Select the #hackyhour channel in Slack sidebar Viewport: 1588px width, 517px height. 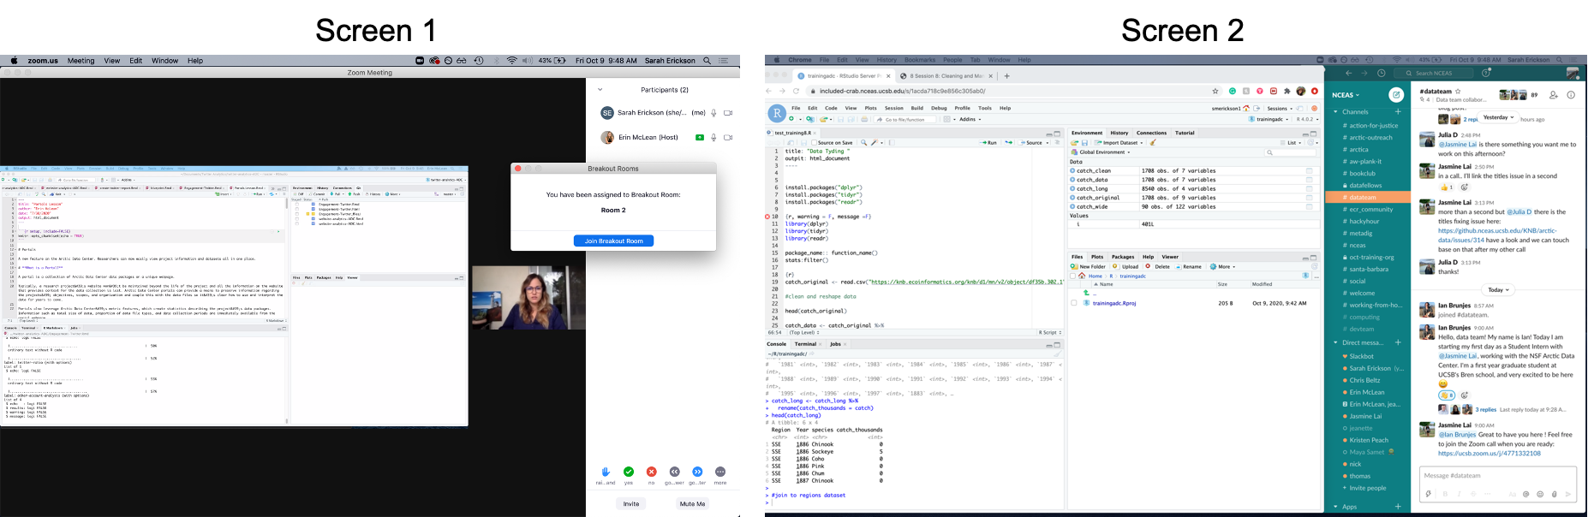pyautogui.click(x=1364, y=222)
